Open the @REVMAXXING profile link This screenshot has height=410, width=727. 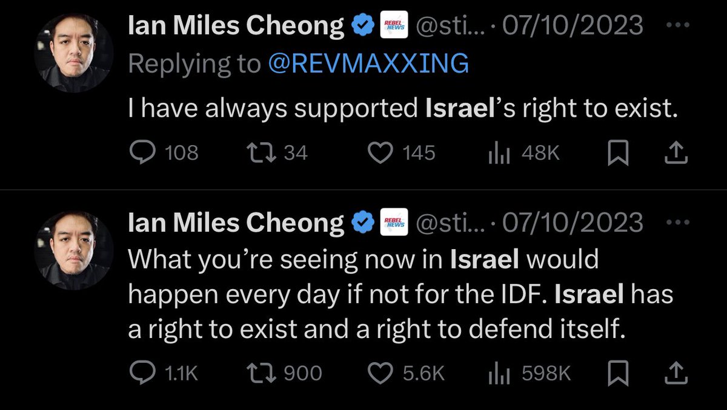click(368, 63)
